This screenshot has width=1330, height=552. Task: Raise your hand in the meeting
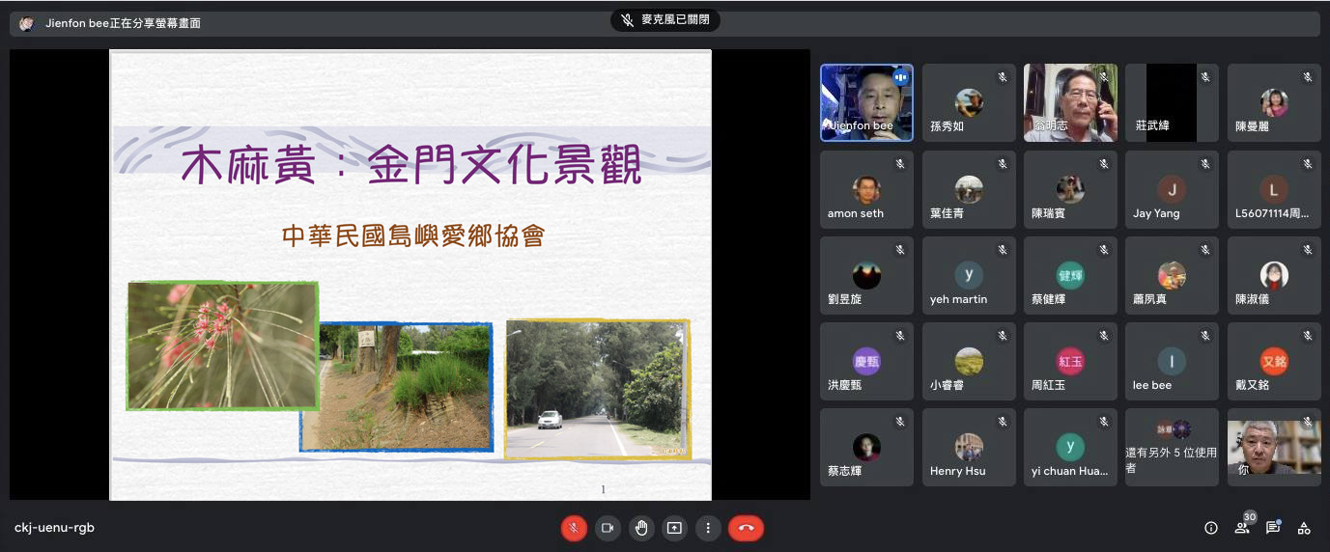click(640, 528)
